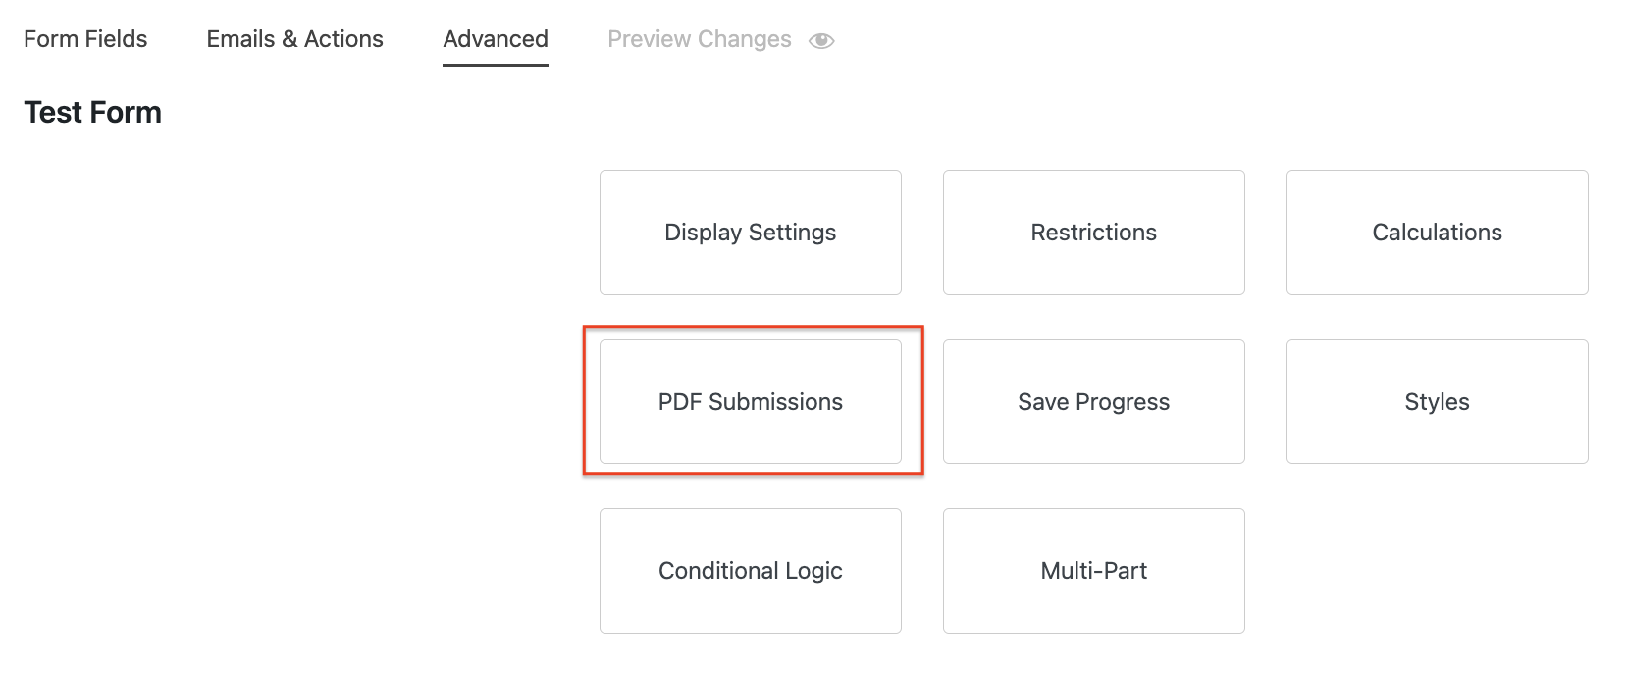Click the eye icon beside Preview Changes
Viewport: 1627px width, 675px height.
822,40
